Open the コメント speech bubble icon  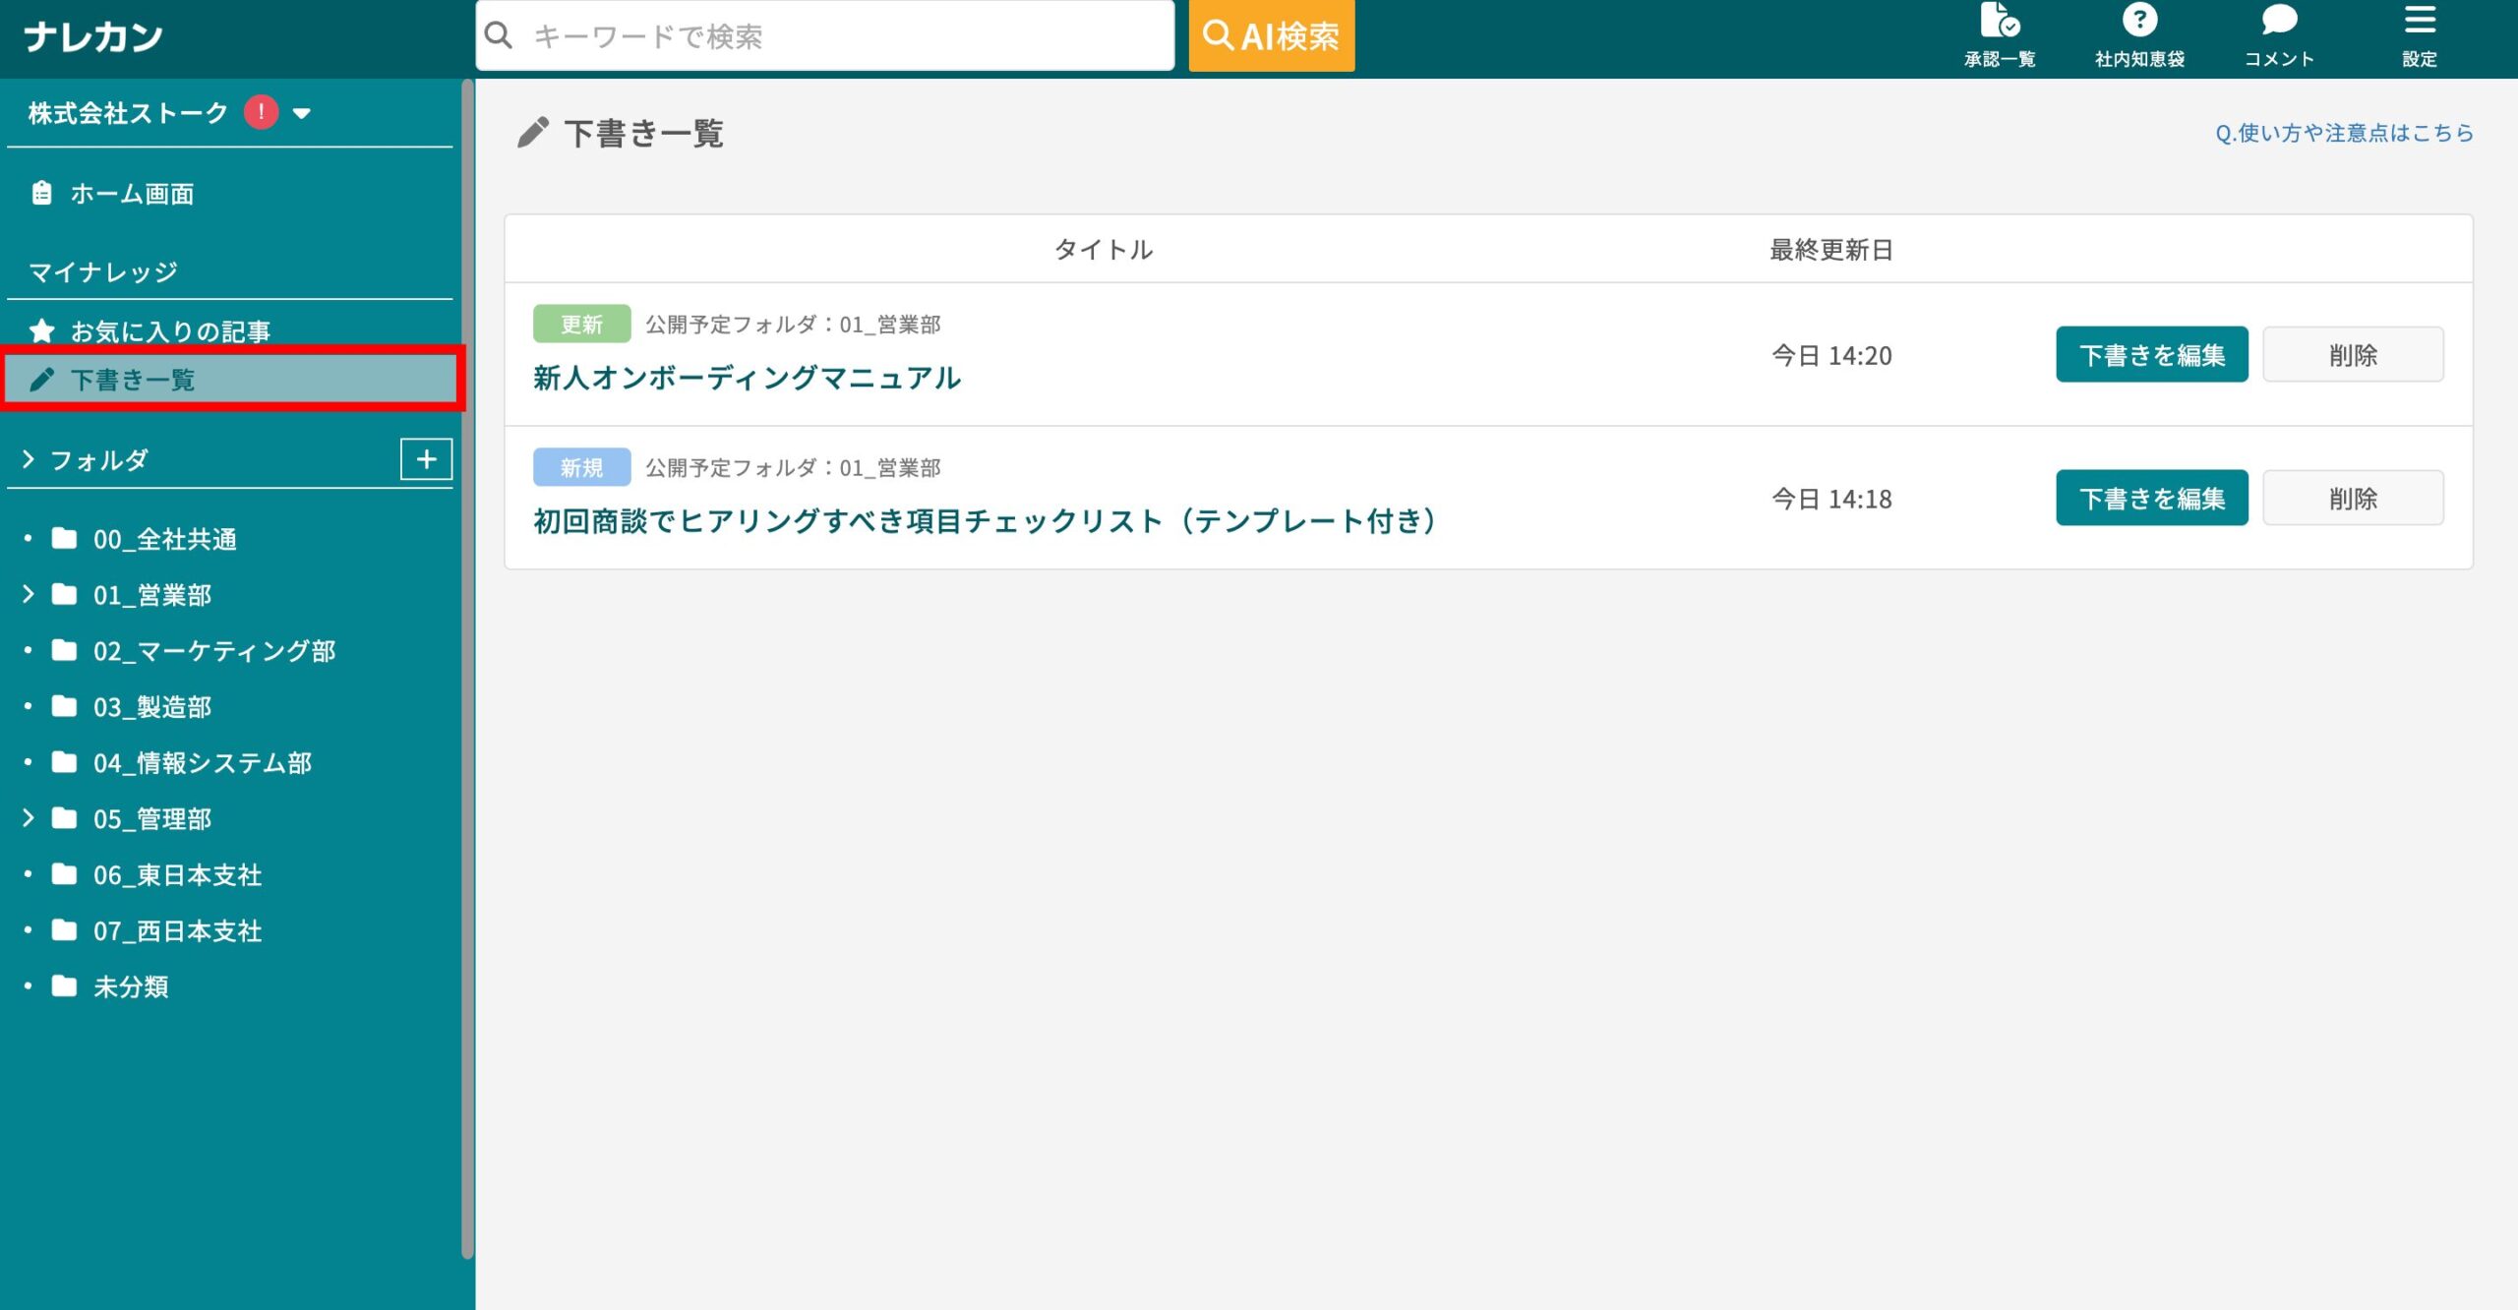pos(2279,20)
